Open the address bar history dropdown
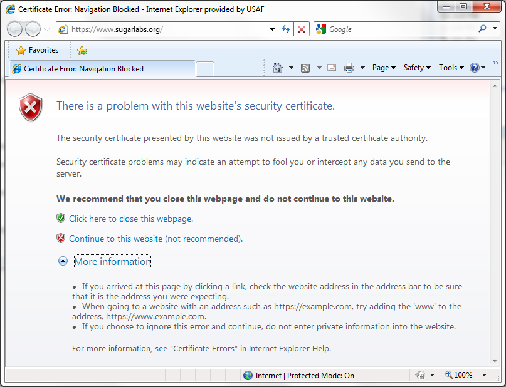 point(272,29)
